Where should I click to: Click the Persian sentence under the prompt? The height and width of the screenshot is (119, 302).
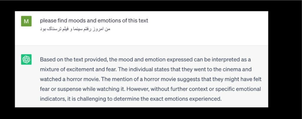click(x=75, y=29)
